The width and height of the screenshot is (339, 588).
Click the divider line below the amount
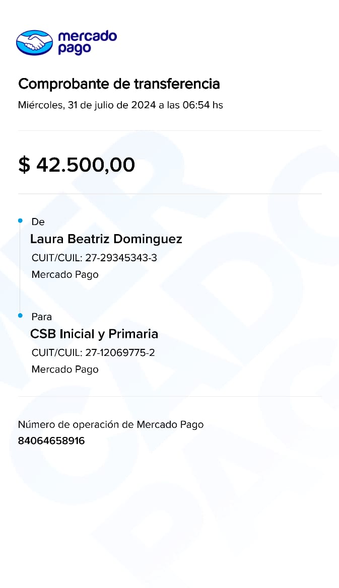click(x=170, y=194)
